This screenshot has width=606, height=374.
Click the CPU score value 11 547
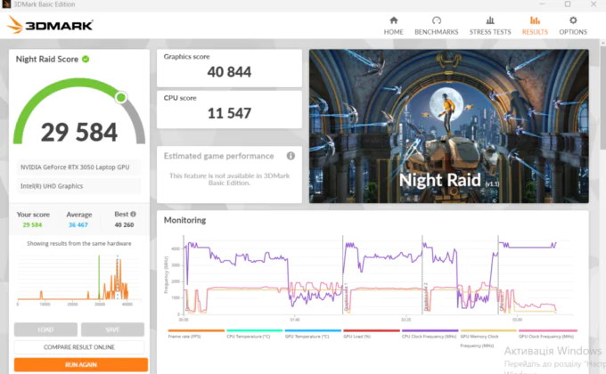coord(229,113)
